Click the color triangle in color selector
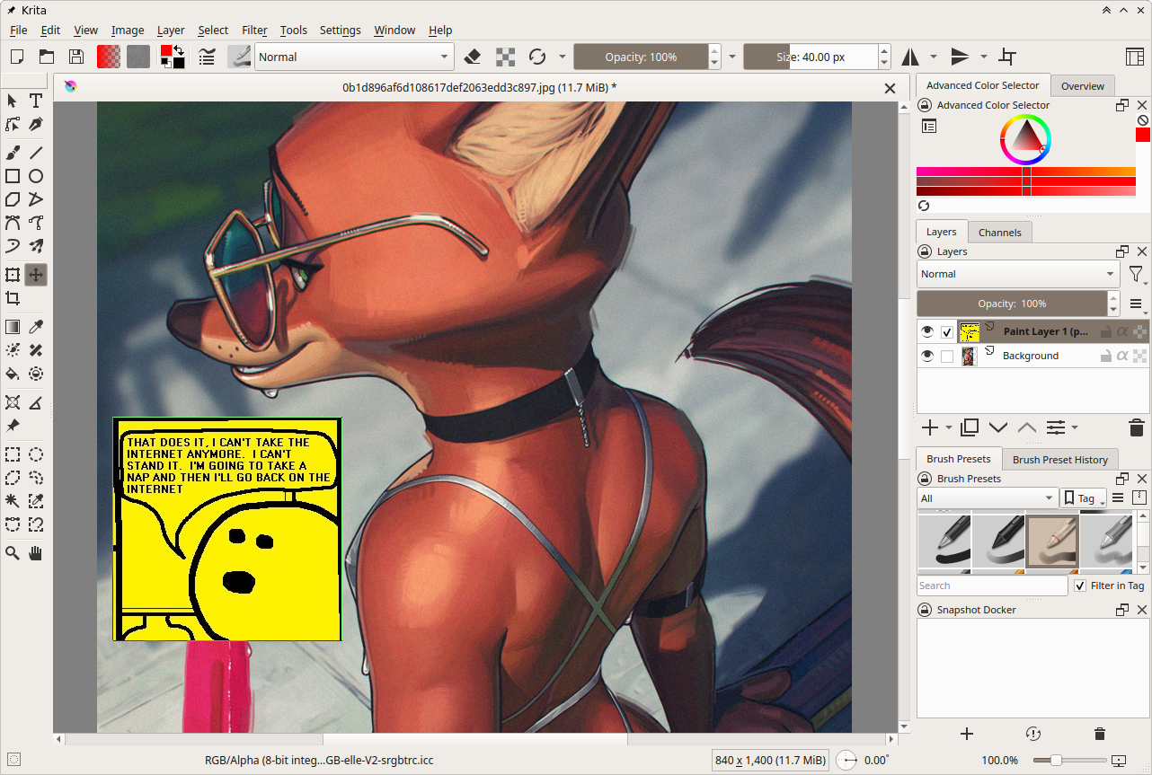The image size is (1152, 775). click(x=1025, y=137)
